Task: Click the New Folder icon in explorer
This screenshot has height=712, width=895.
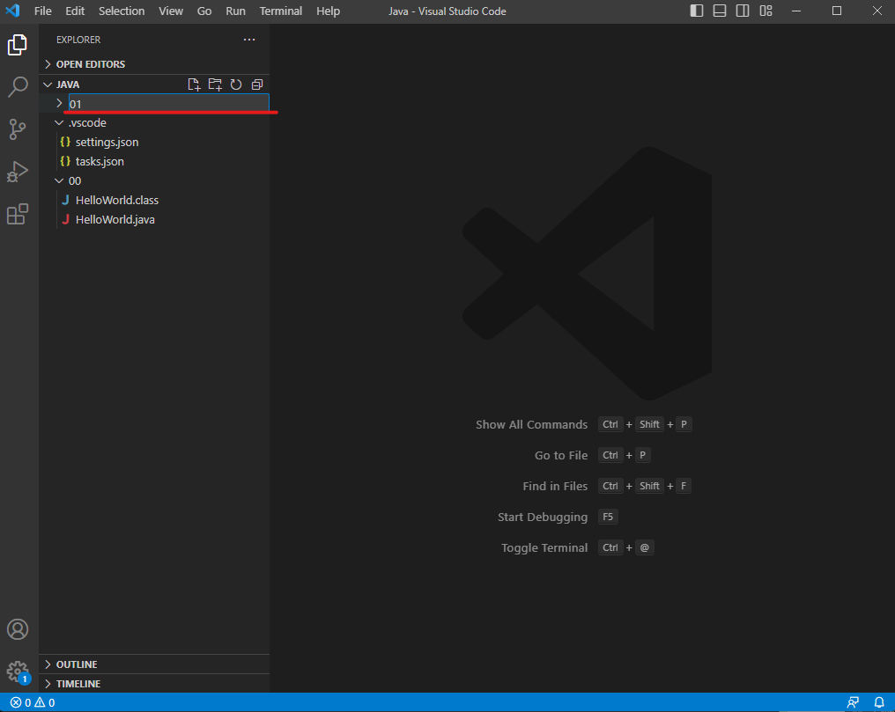Action: [x=215, y=84]
